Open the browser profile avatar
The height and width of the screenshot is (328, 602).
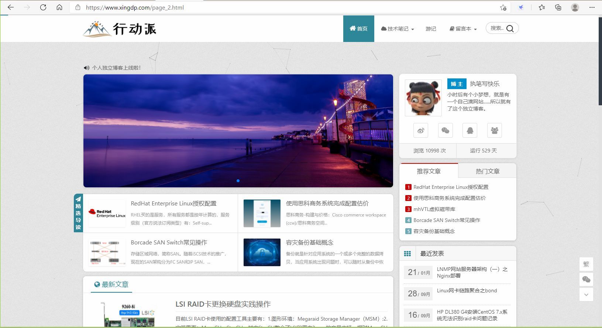(x=575, y=7)
